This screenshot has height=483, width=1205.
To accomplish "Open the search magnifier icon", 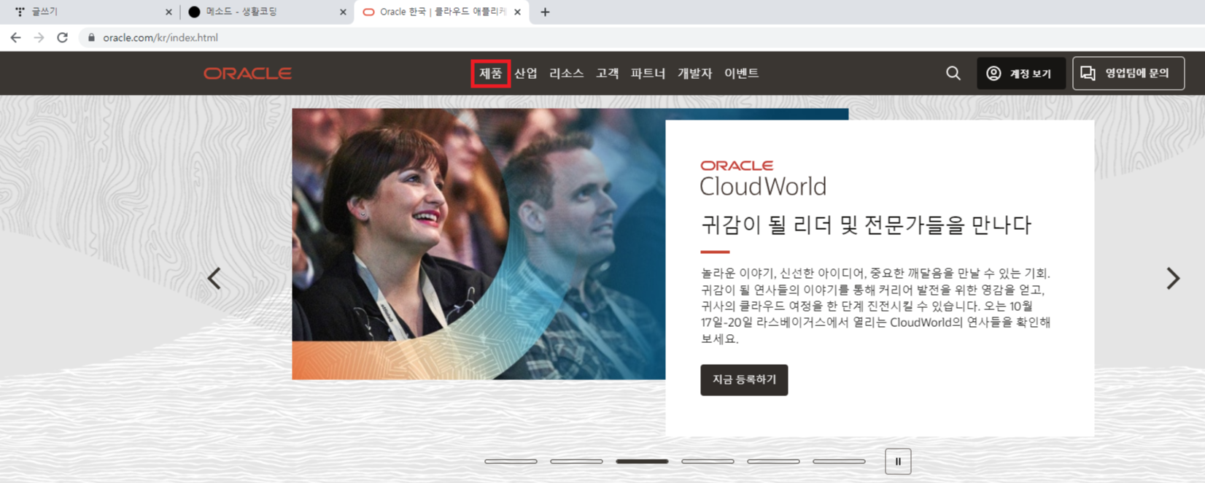I will 953,73.
